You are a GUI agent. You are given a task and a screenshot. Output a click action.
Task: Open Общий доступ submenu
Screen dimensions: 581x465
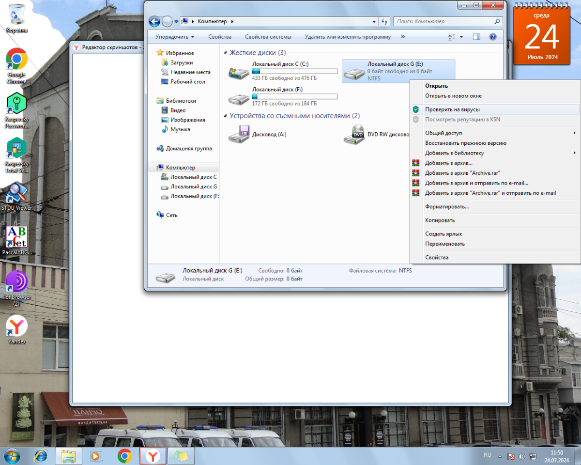[x=443, y=133]
